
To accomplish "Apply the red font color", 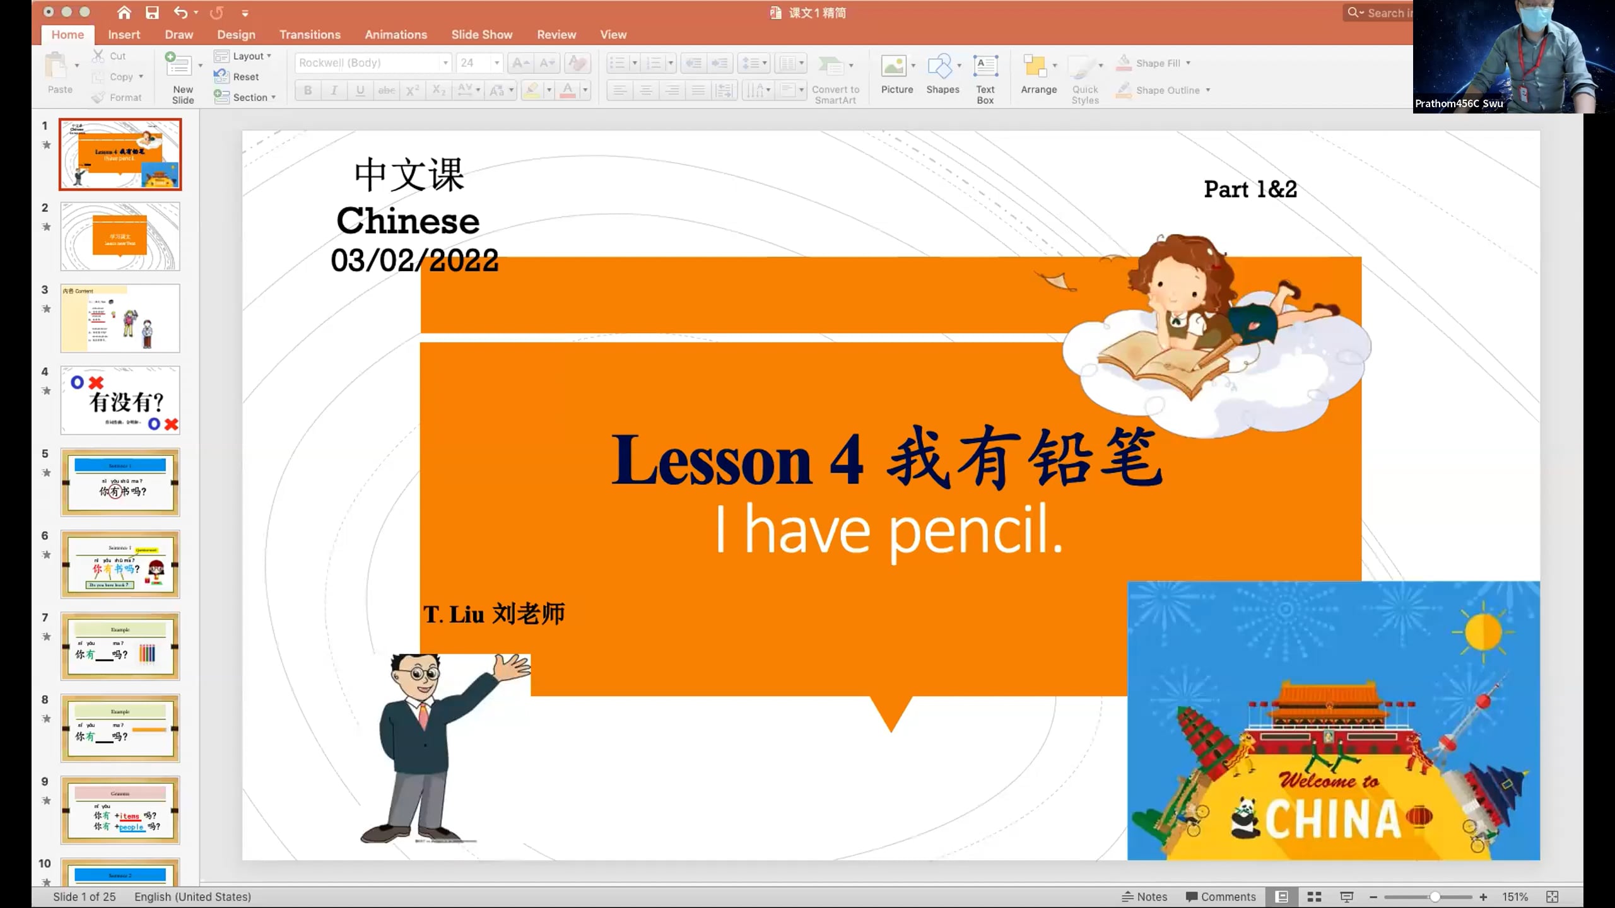I will [568, 90].
